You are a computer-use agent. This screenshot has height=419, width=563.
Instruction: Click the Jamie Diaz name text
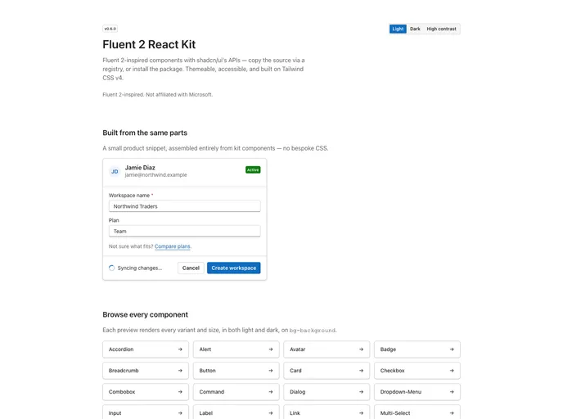(x=140, y=168)
